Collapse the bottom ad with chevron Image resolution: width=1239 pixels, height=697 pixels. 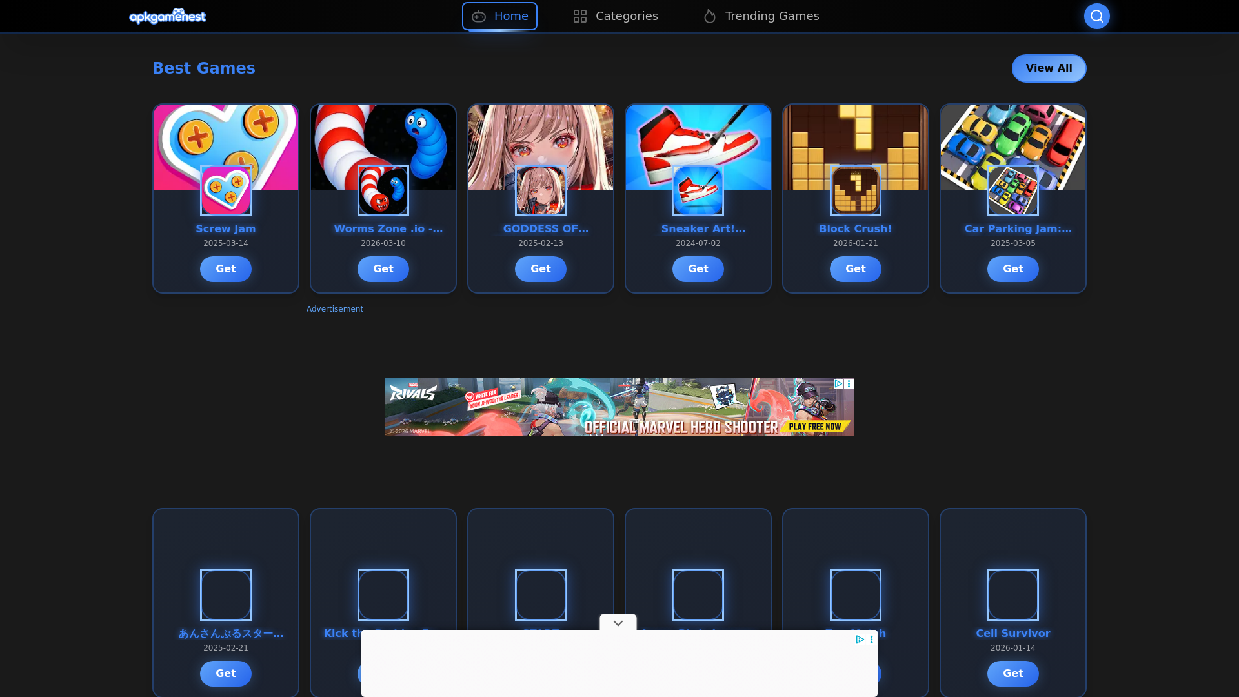click(618, 623)
